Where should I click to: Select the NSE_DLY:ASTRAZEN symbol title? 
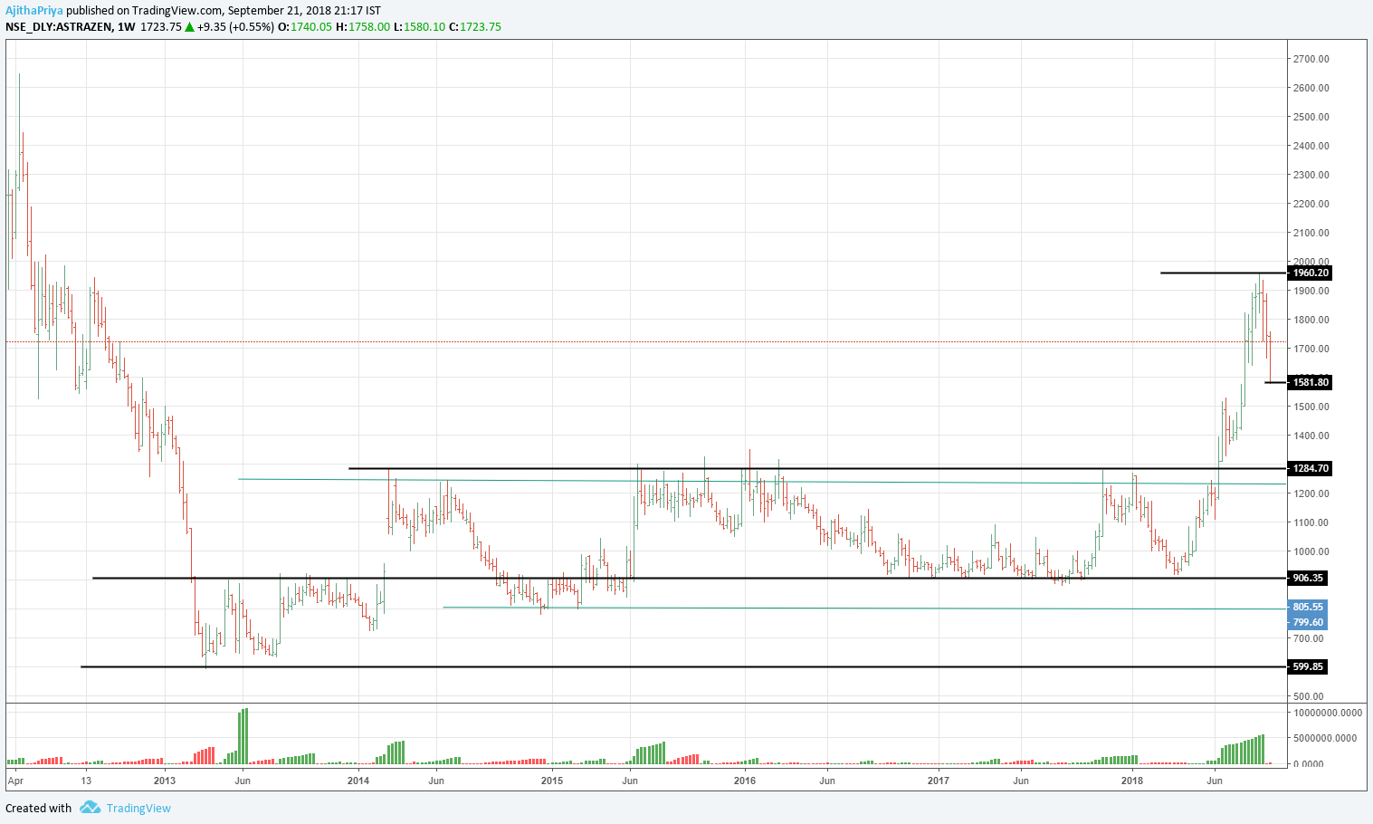tap(59, 27)
